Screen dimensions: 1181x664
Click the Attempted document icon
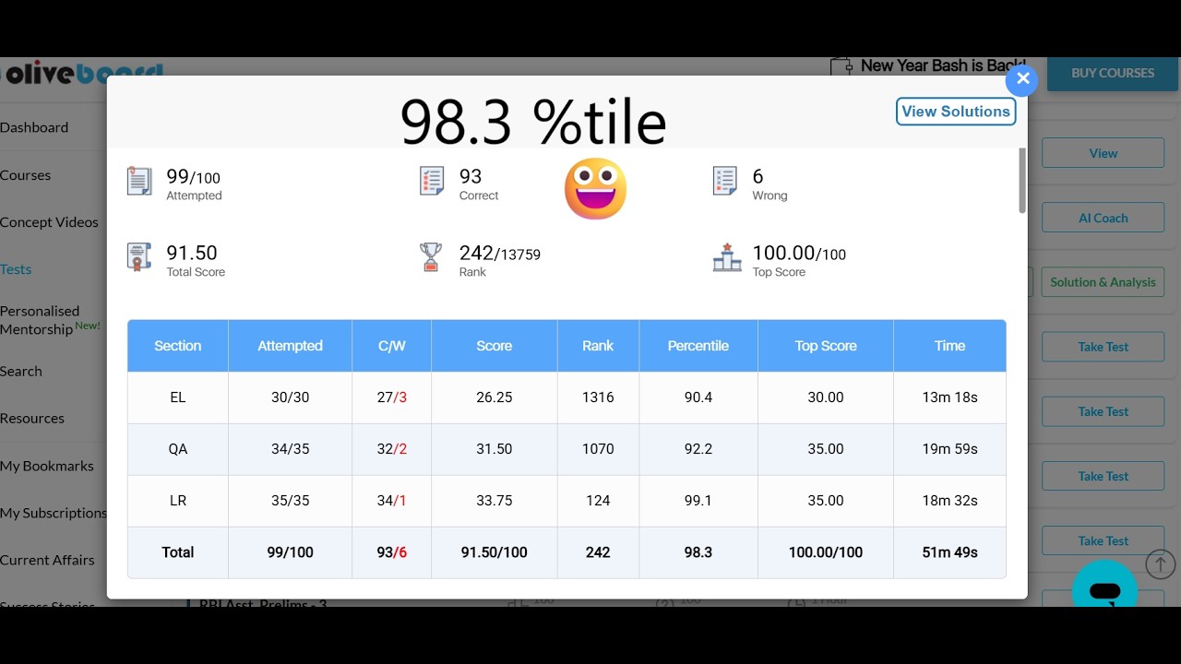click(x=139, y=182)
